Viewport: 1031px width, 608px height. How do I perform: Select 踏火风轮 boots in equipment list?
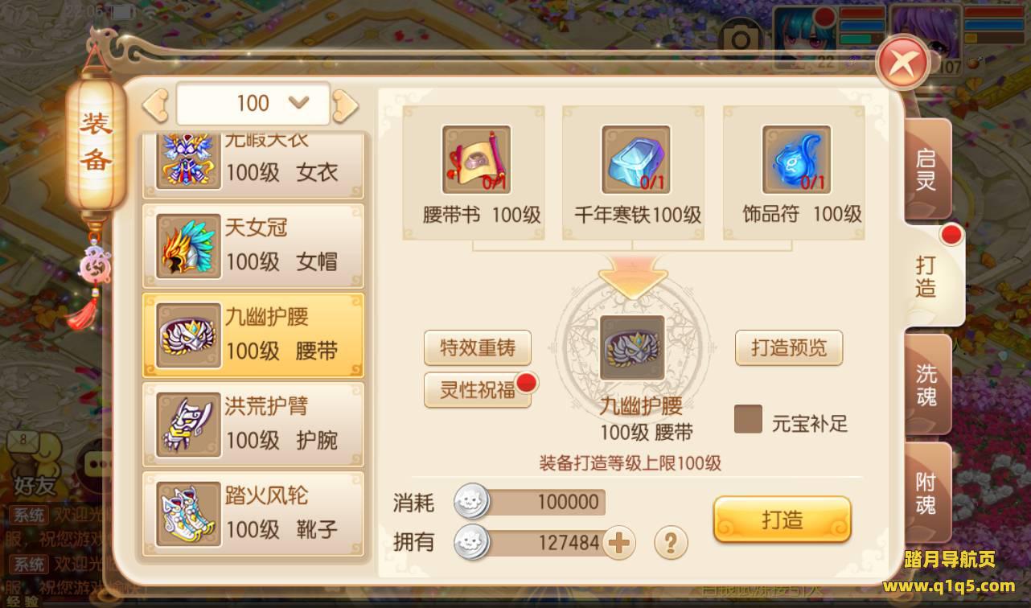pyautogui.click(x=253, y=513)
